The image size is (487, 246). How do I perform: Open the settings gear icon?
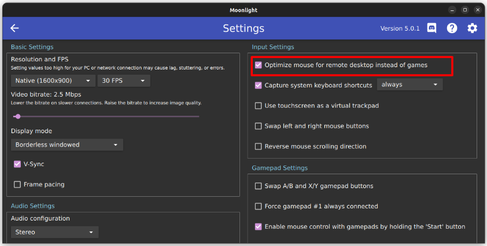point(473,28)
